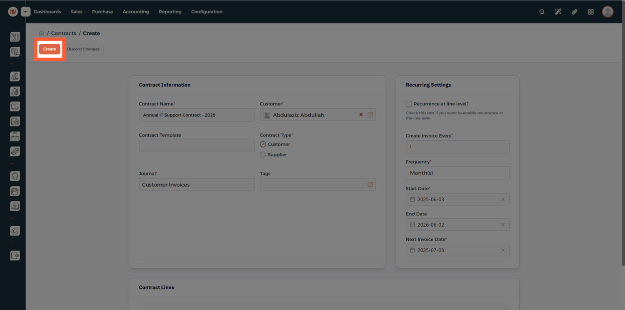Select the Customer contract type radio

263,144
